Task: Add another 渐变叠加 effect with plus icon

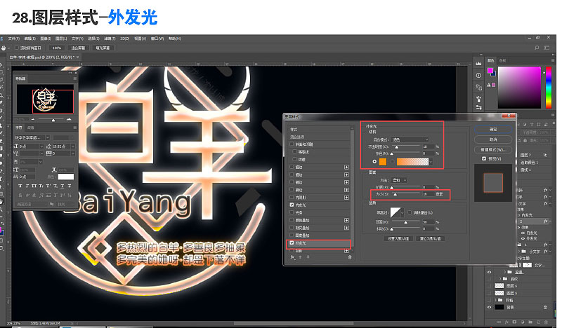Action: [x=346, y=228]
